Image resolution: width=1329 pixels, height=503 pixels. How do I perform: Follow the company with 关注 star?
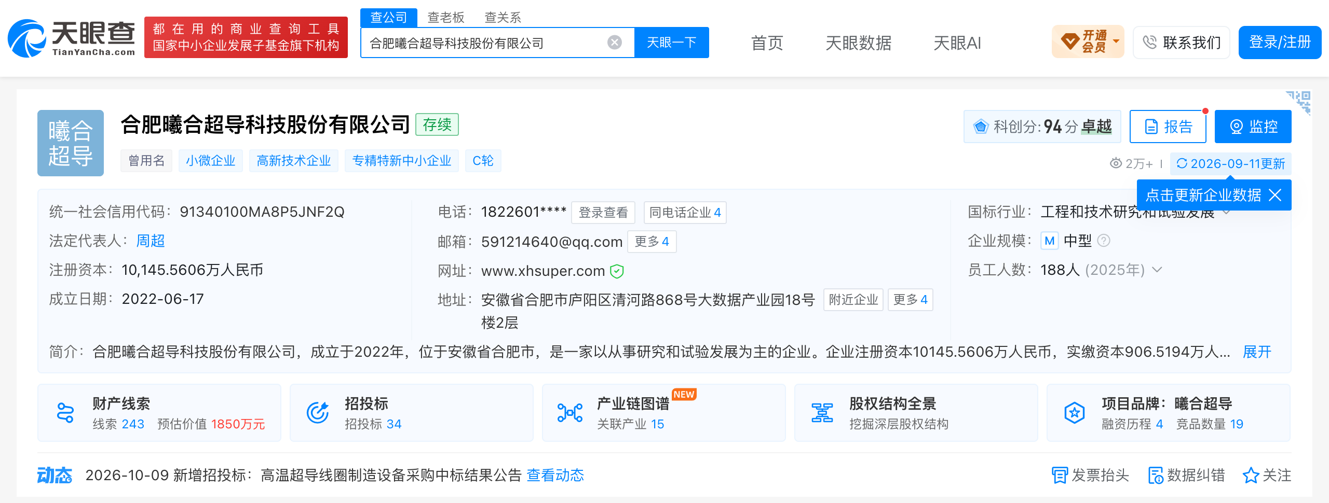pyautogui.click(x=1267, y=475)
